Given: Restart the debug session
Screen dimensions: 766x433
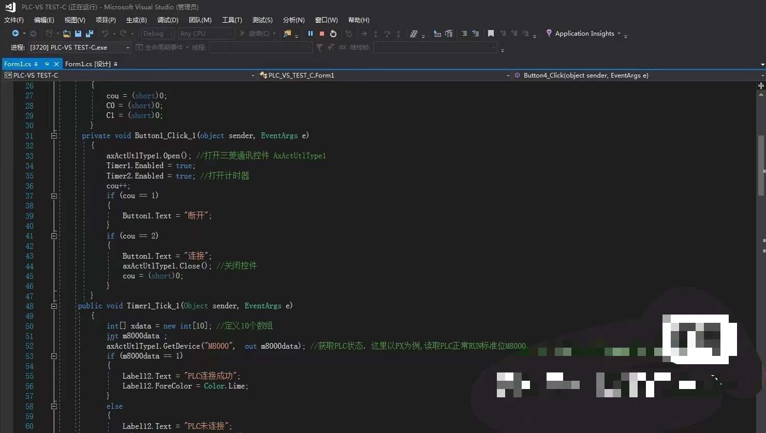Looking at the screenshot, I should (x=333, y=34).
